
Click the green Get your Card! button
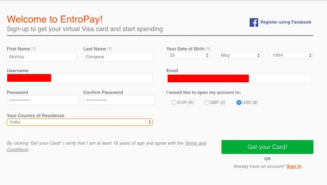tap(267, 147)
